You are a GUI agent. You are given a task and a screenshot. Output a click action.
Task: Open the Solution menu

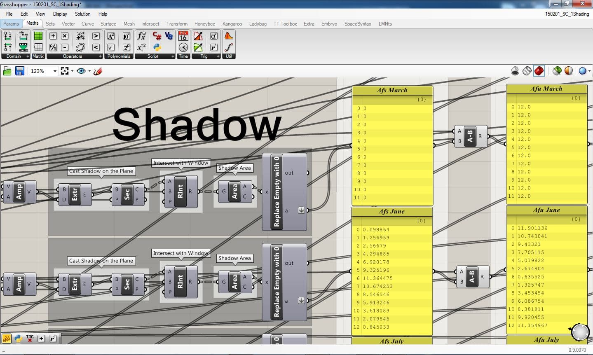pyautogui.click(x=82, y=14)
